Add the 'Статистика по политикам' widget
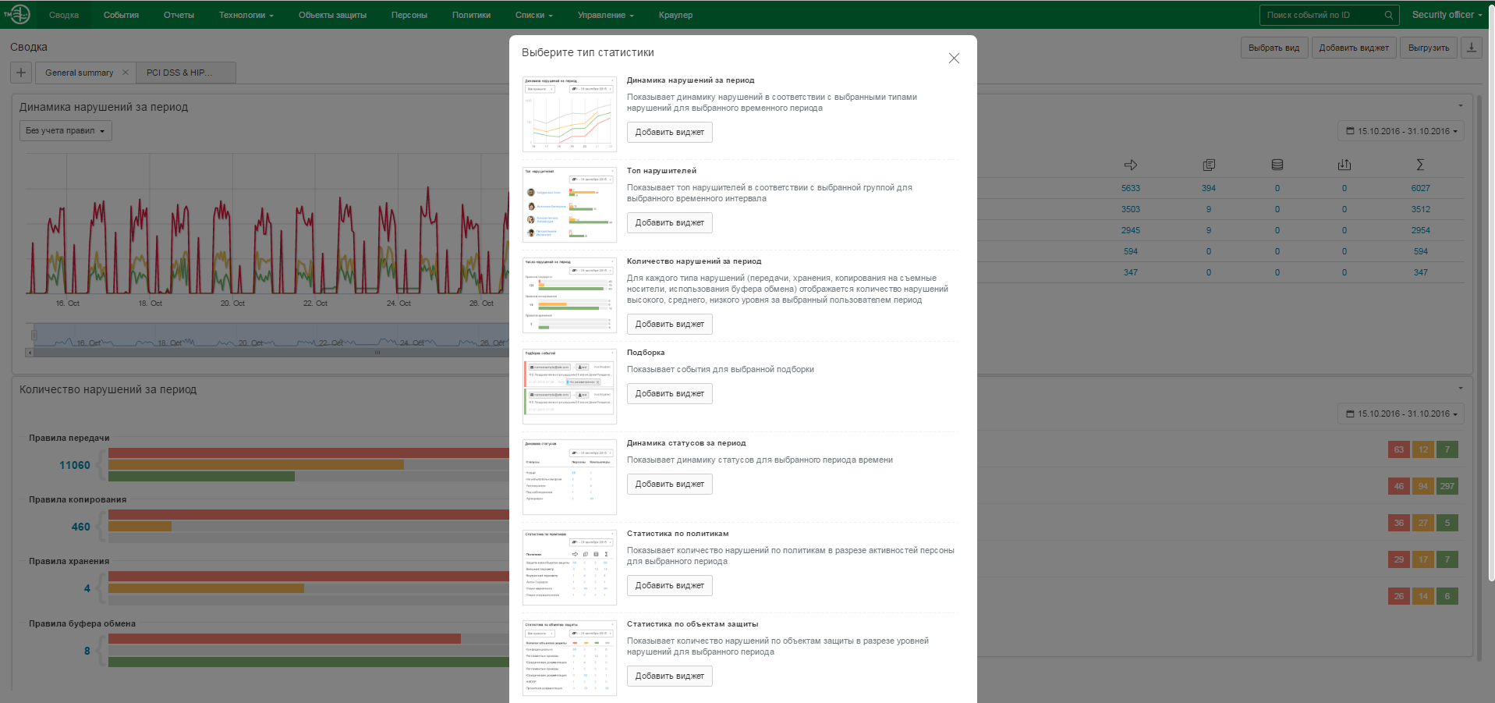The width and height of the screenshot is (1495, 703). pos(669,585)
